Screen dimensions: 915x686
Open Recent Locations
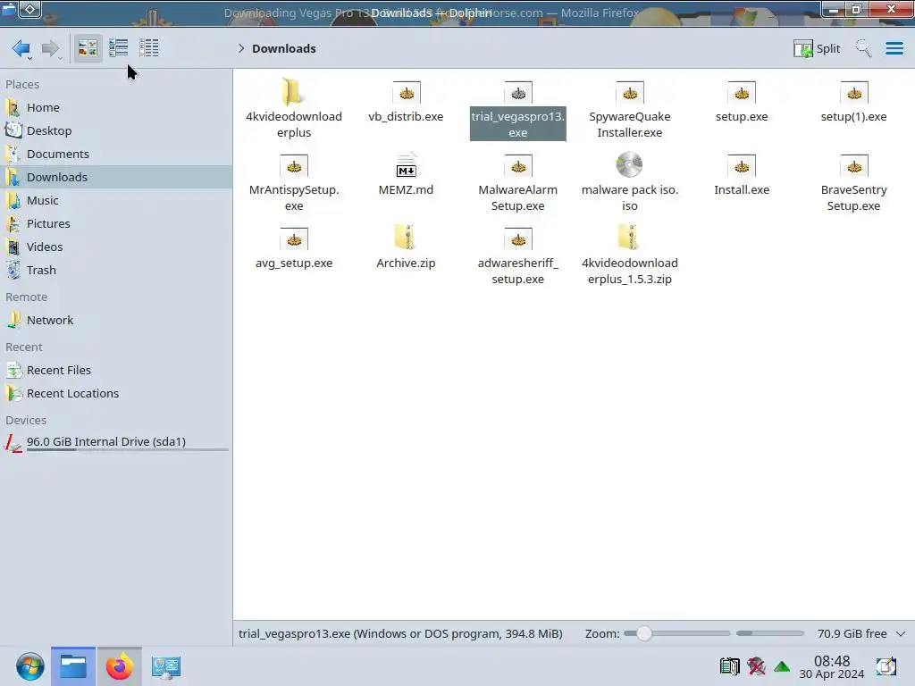(x=116, y=393)
